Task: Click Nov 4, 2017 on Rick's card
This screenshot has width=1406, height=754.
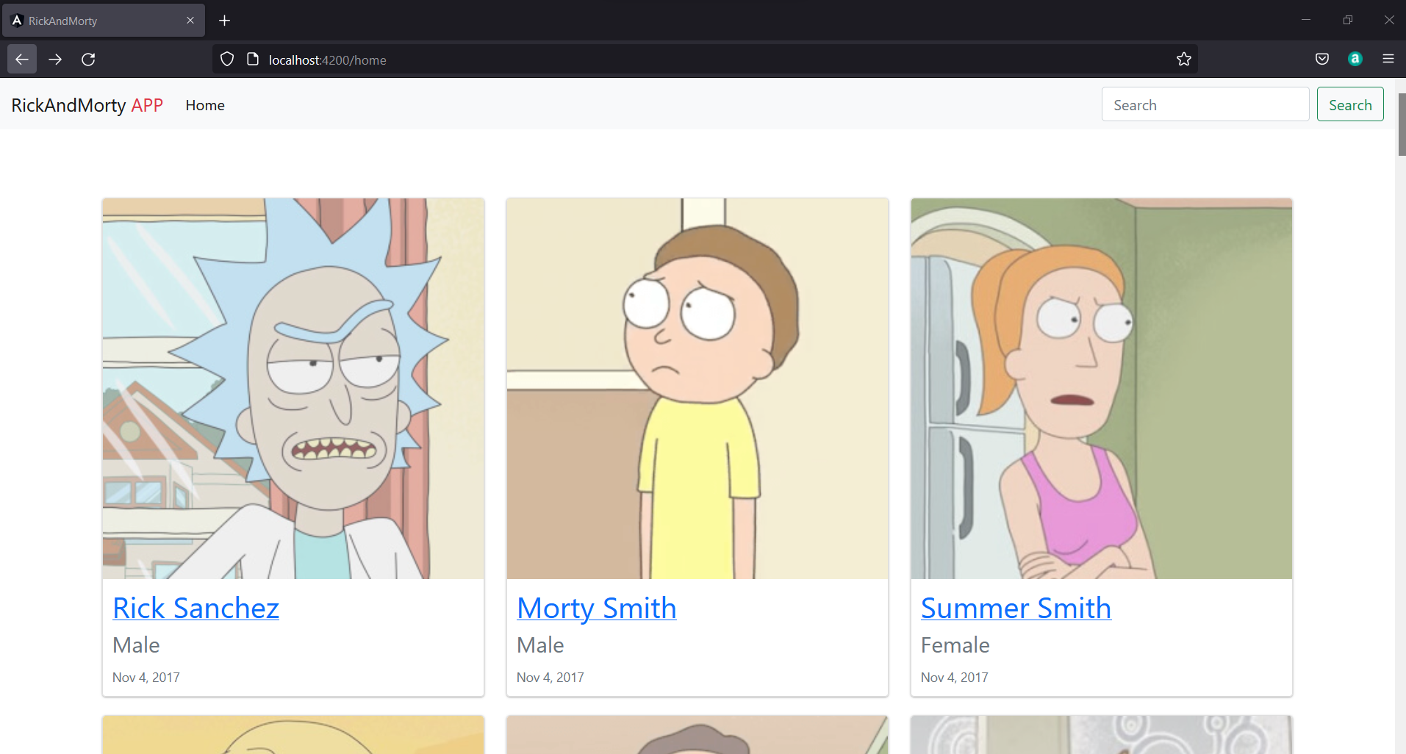Action: coord(146,678)
